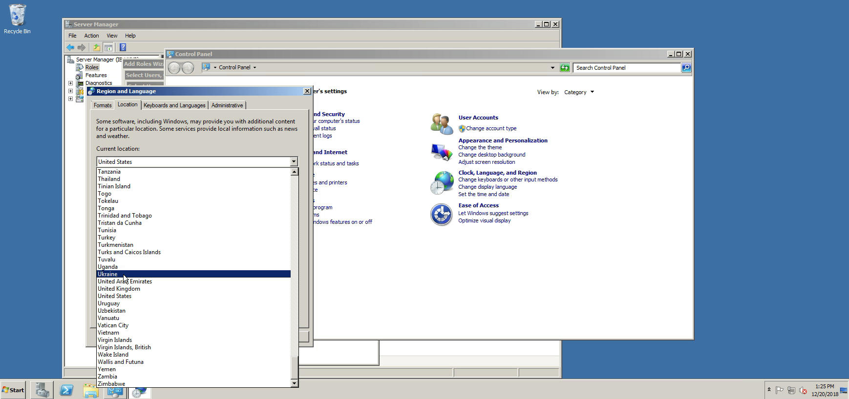Select Ukraine in the location list
The image size is (849, 399).
click(193, 274)
